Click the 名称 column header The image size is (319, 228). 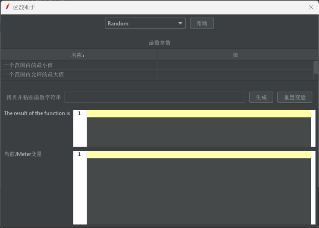(79, 55)
